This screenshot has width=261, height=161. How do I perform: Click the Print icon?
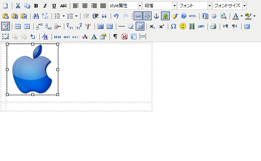click(213, 27)
